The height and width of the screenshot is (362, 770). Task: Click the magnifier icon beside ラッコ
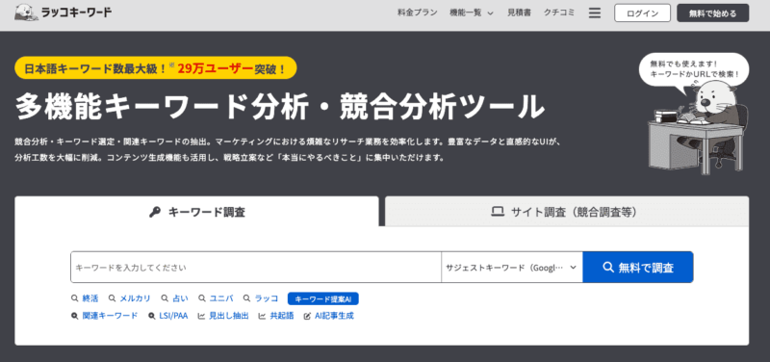point(247,298)
